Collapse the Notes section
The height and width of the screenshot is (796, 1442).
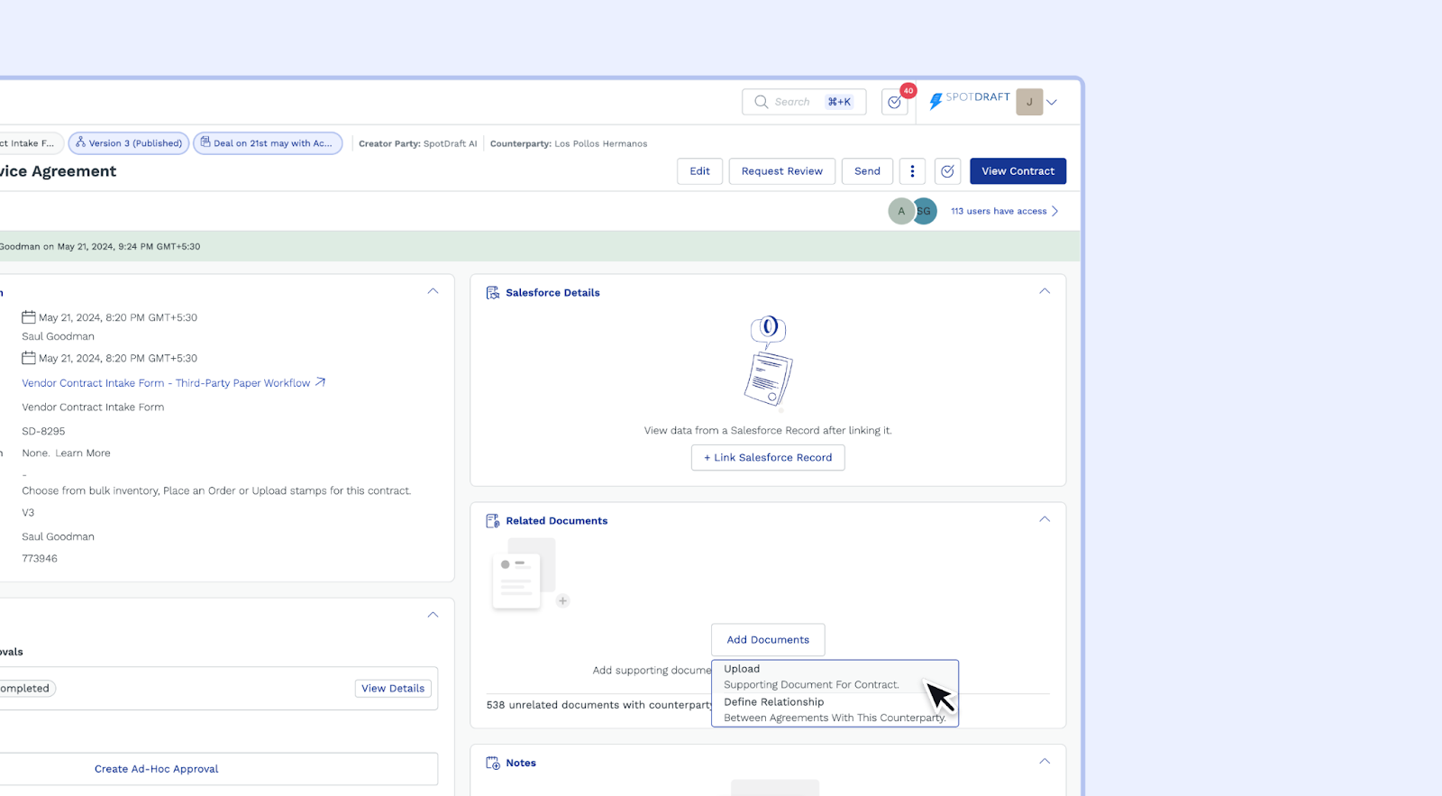coord(1045,761)
